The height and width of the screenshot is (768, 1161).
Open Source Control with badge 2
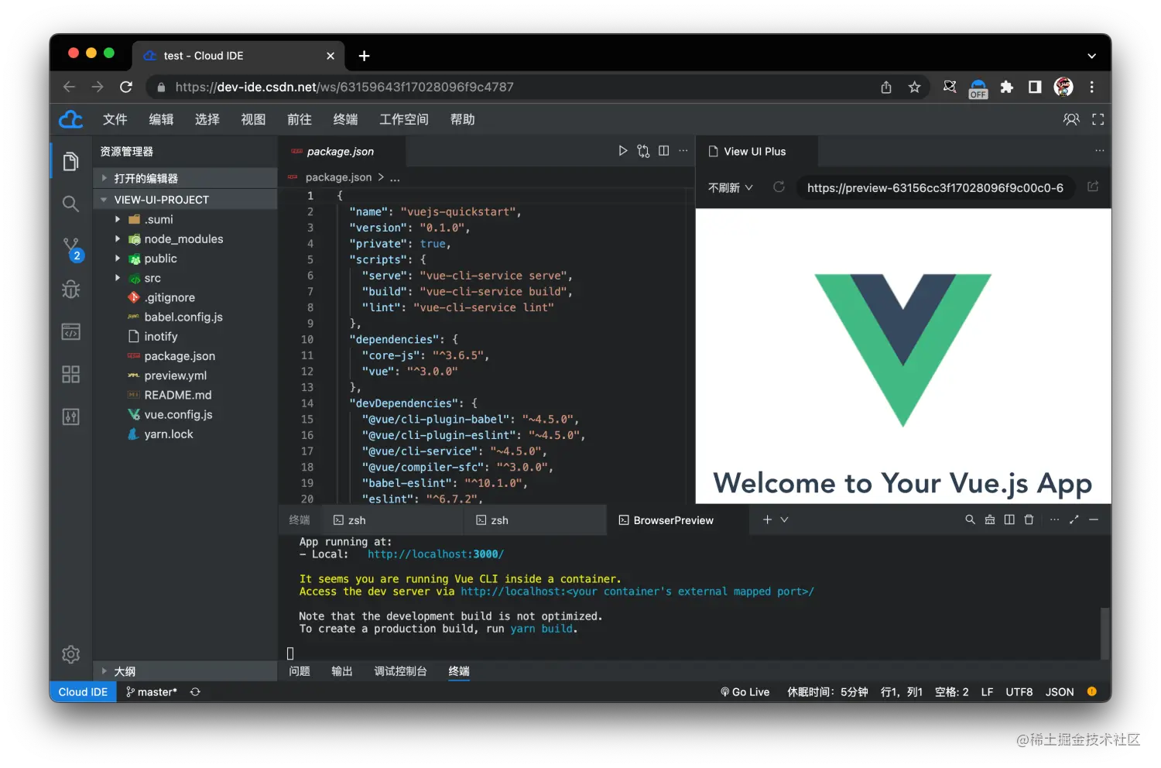[x=72, y=249]
